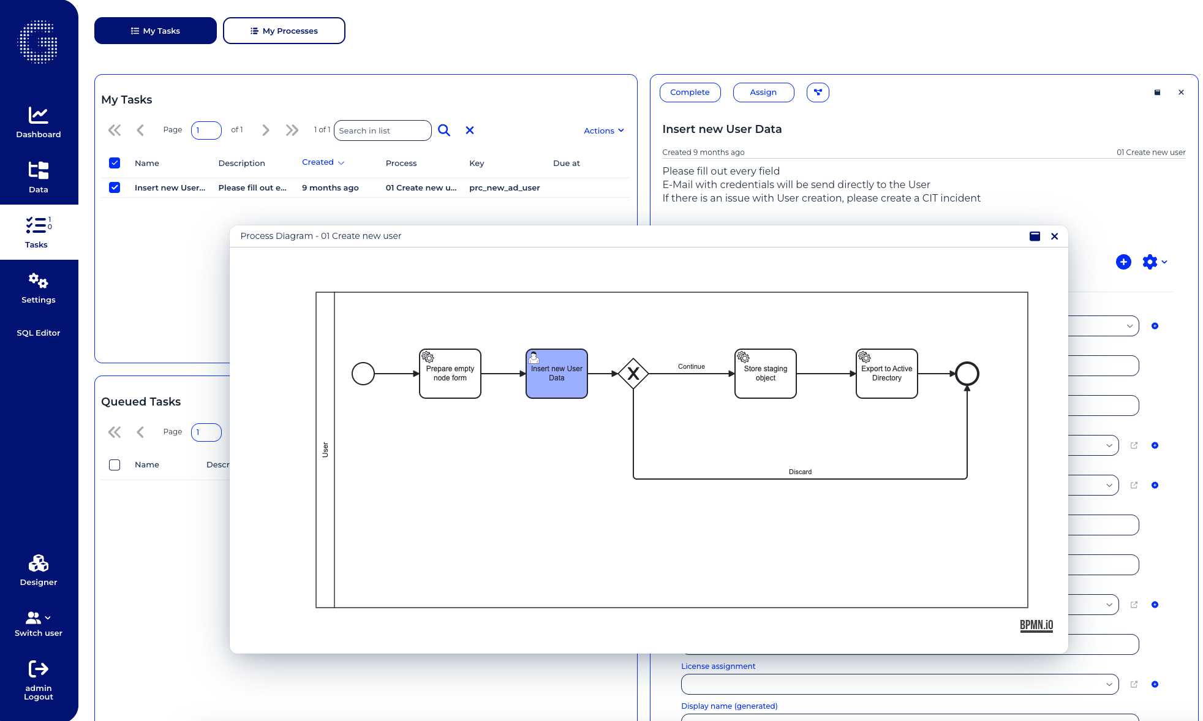Toggle the select-all checkbox in My Tasks header
Screen dimensions: 1203x721
click(115, 163)
